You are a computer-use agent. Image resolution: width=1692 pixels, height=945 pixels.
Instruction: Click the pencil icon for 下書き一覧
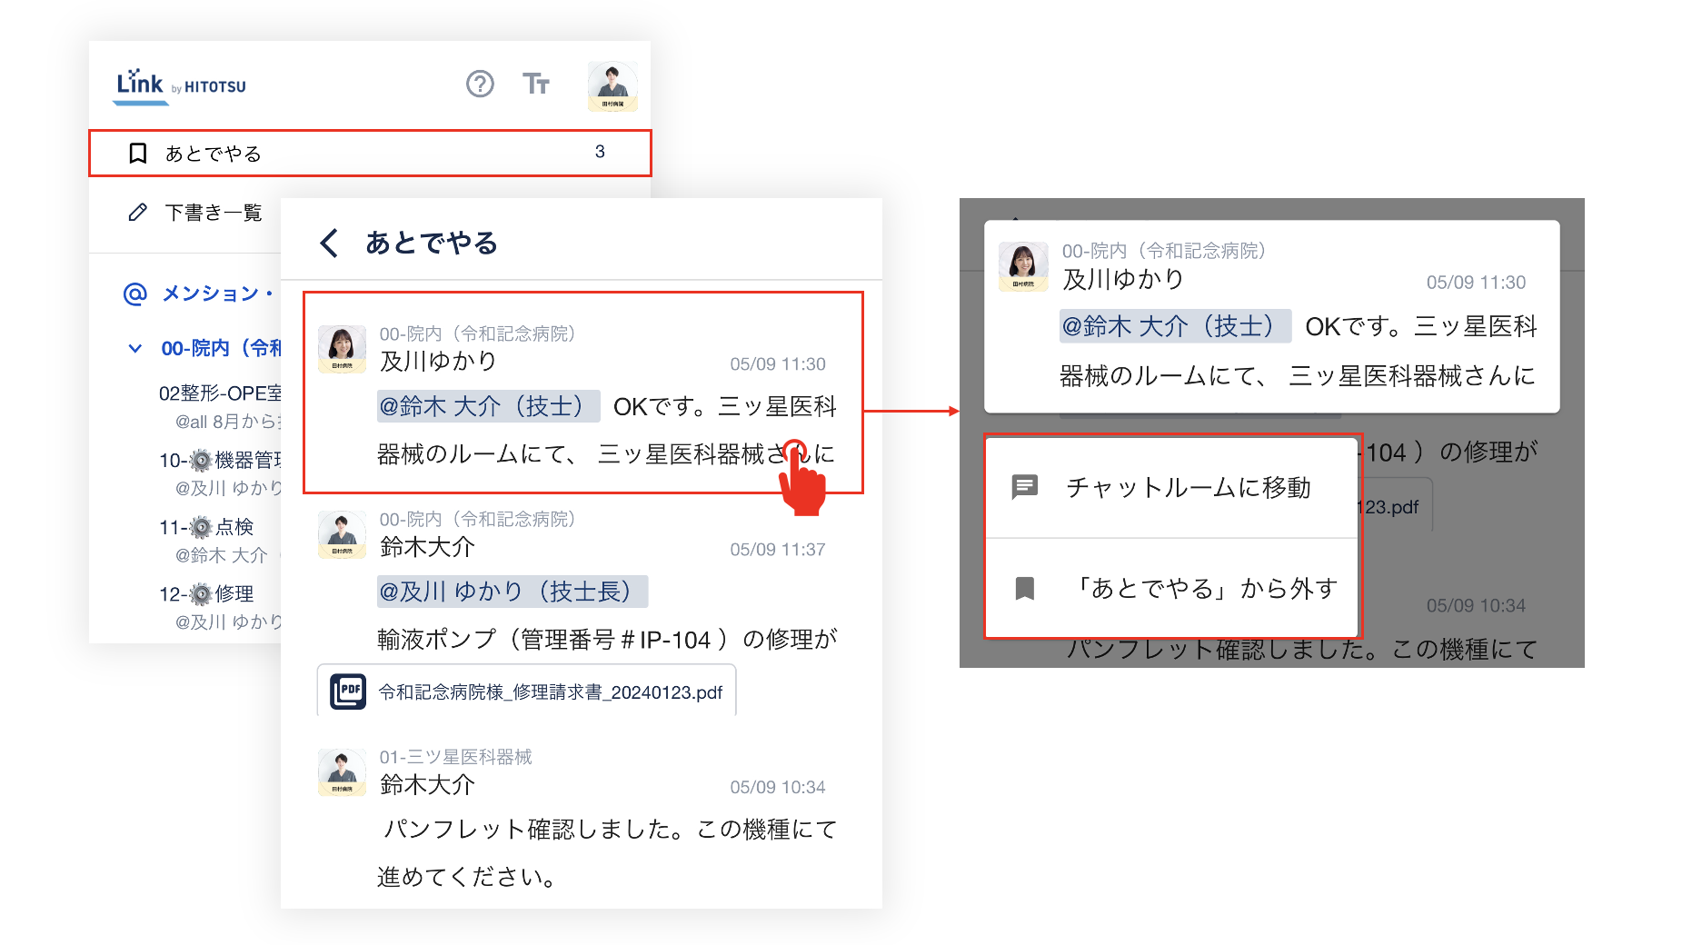coord(137,213)
